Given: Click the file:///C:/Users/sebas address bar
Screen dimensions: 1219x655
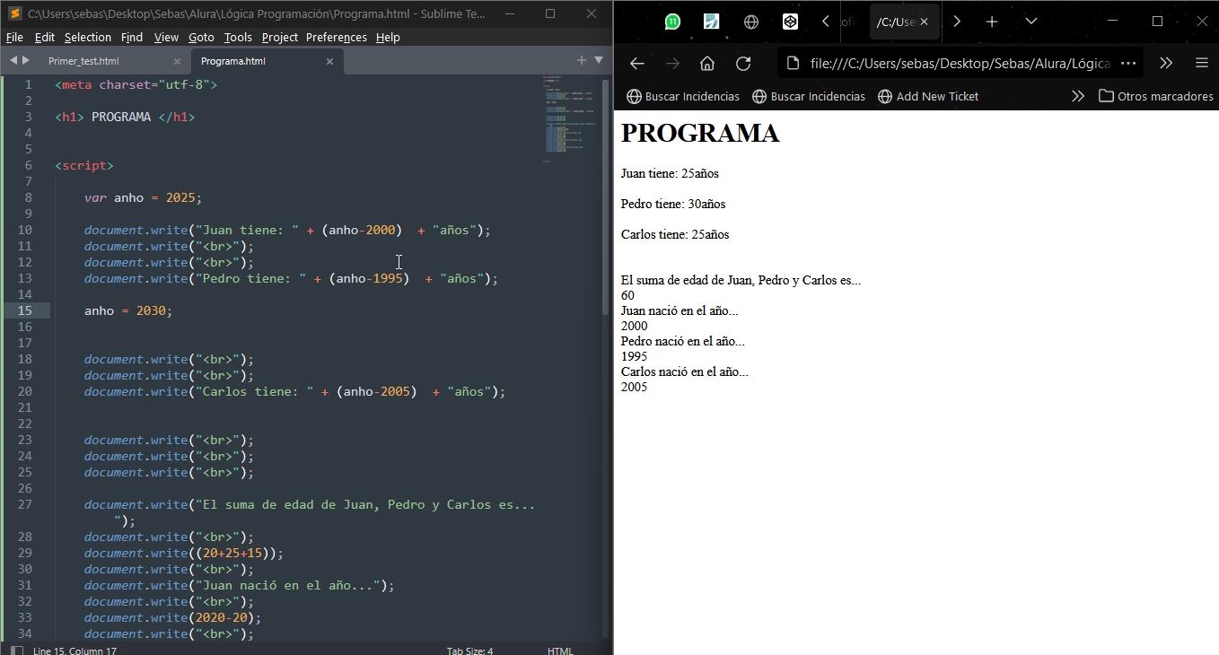Looking at the screenshot, I should point(960,63).
